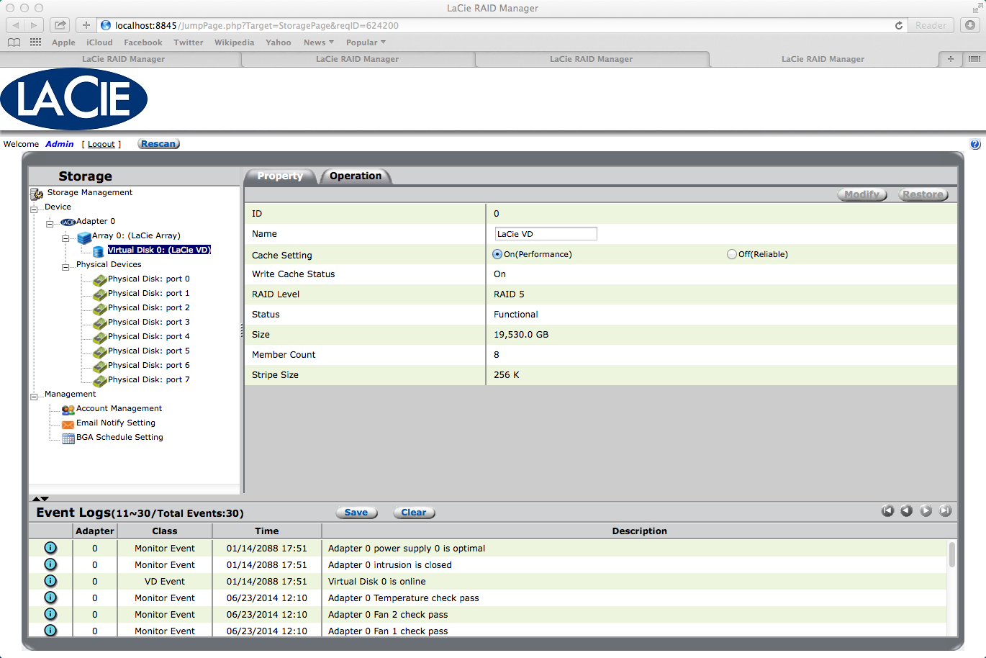Select Virtual Disk 0: (LaCie VD) tree item
This screenshot has width=986, height=658.
click(x=159, y=250)
